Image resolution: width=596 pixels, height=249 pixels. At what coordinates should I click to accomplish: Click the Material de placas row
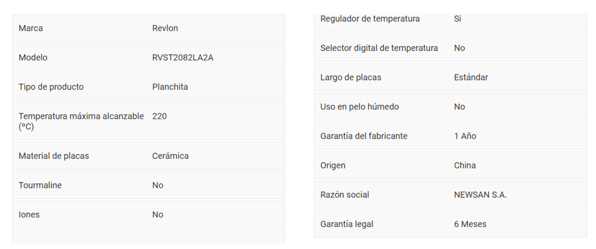[x=148, y=156]
